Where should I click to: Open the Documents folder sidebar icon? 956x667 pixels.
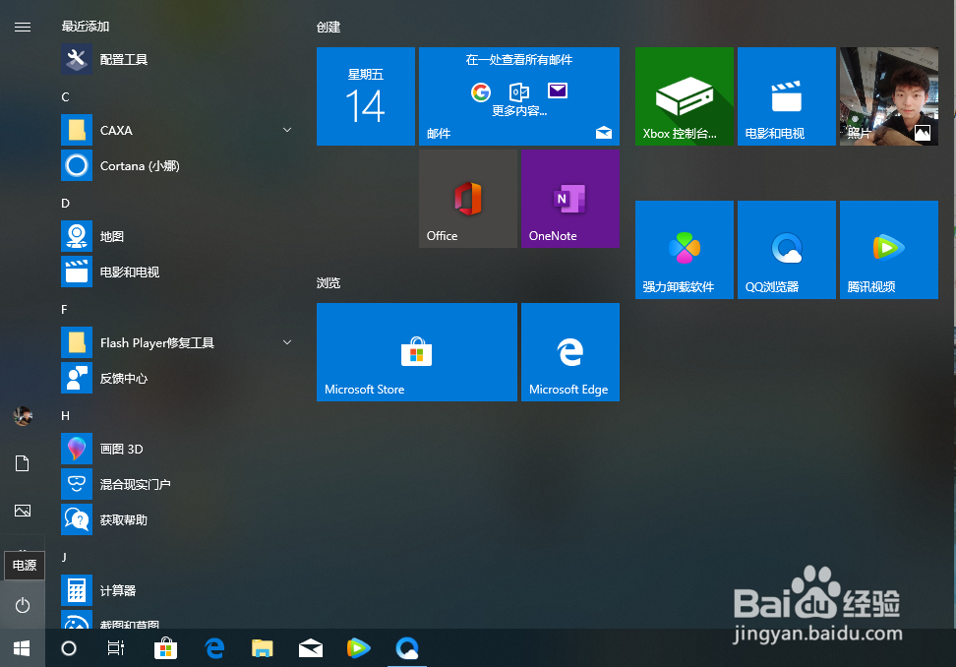23,463
